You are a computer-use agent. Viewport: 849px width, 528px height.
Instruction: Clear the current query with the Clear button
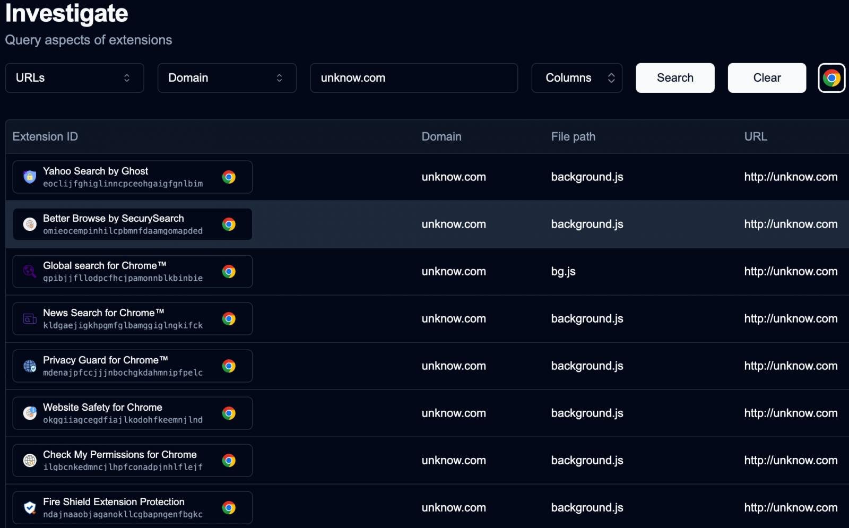pyautogui.click(x=766, y=77)
